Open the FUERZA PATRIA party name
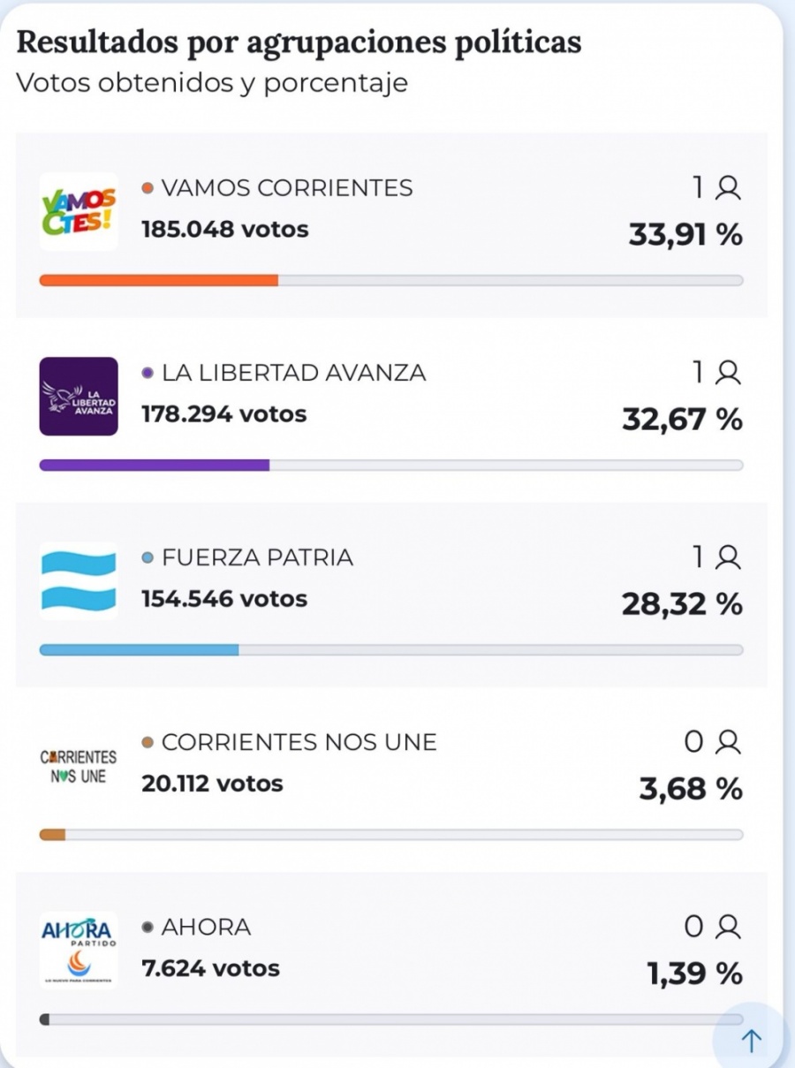The image size is (795, 1068). [257, 557]
